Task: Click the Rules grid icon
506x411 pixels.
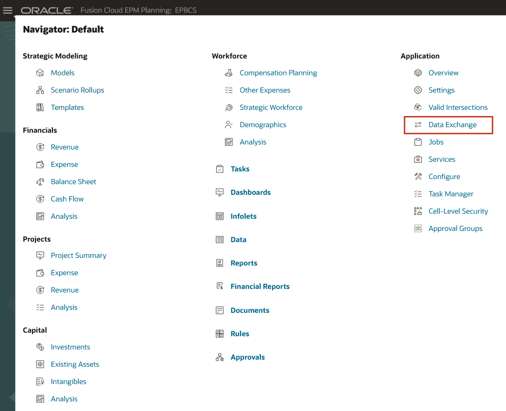Action: 219,334
